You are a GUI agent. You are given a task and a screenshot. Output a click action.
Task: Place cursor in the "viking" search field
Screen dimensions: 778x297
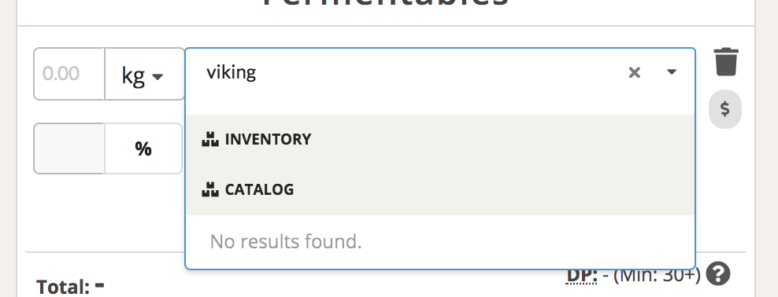pyautogui.click(x=412, y=73)
